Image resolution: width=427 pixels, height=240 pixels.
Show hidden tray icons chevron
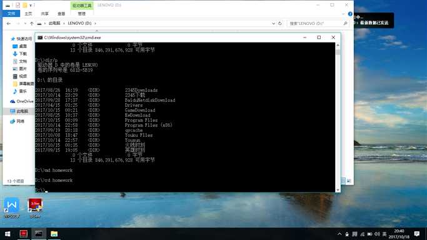tap(339, 234)
